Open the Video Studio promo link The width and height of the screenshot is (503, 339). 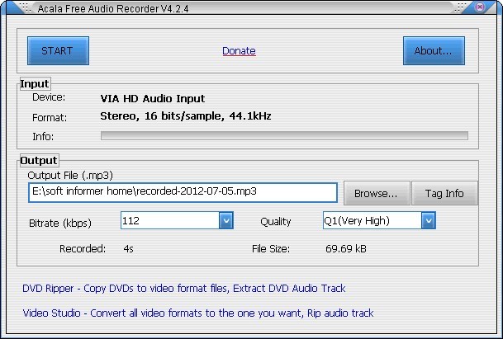198,313
